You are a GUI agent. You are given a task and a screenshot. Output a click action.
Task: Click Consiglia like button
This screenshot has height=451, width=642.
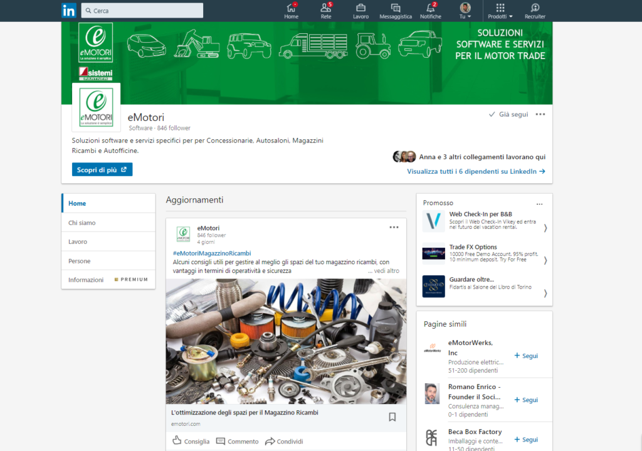click(x=191, y=441)
